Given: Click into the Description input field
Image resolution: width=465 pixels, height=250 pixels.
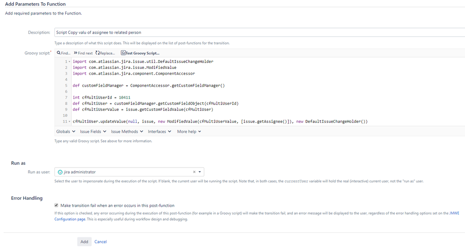Looking at the screenshot, I should (x=259, y=32).
